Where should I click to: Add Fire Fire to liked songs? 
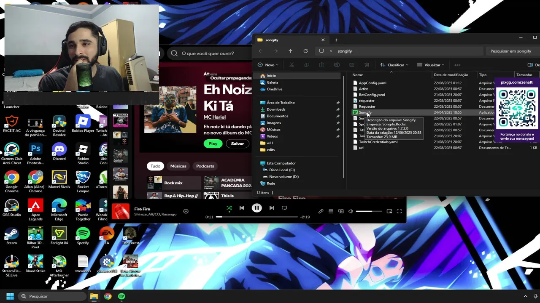click(186, 211)
